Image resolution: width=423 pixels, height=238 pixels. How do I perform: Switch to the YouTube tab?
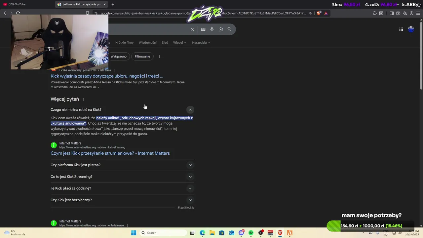(x=26, y=4)
